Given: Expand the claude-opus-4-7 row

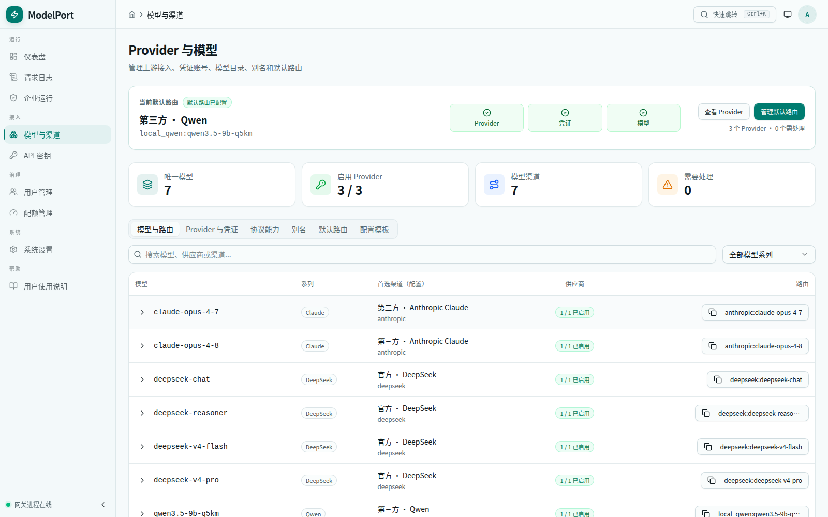Looking at the screenshot, I should point(142,312).
